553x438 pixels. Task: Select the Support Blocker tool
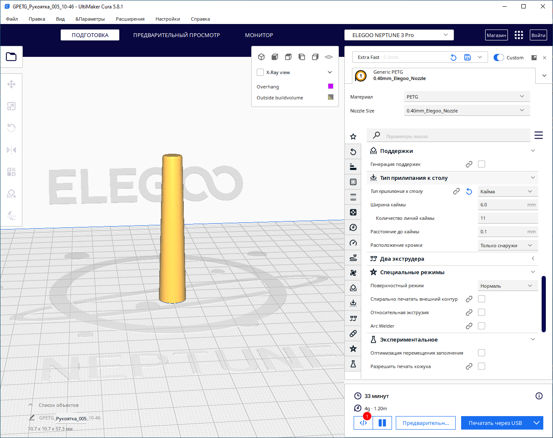(11, 194)
